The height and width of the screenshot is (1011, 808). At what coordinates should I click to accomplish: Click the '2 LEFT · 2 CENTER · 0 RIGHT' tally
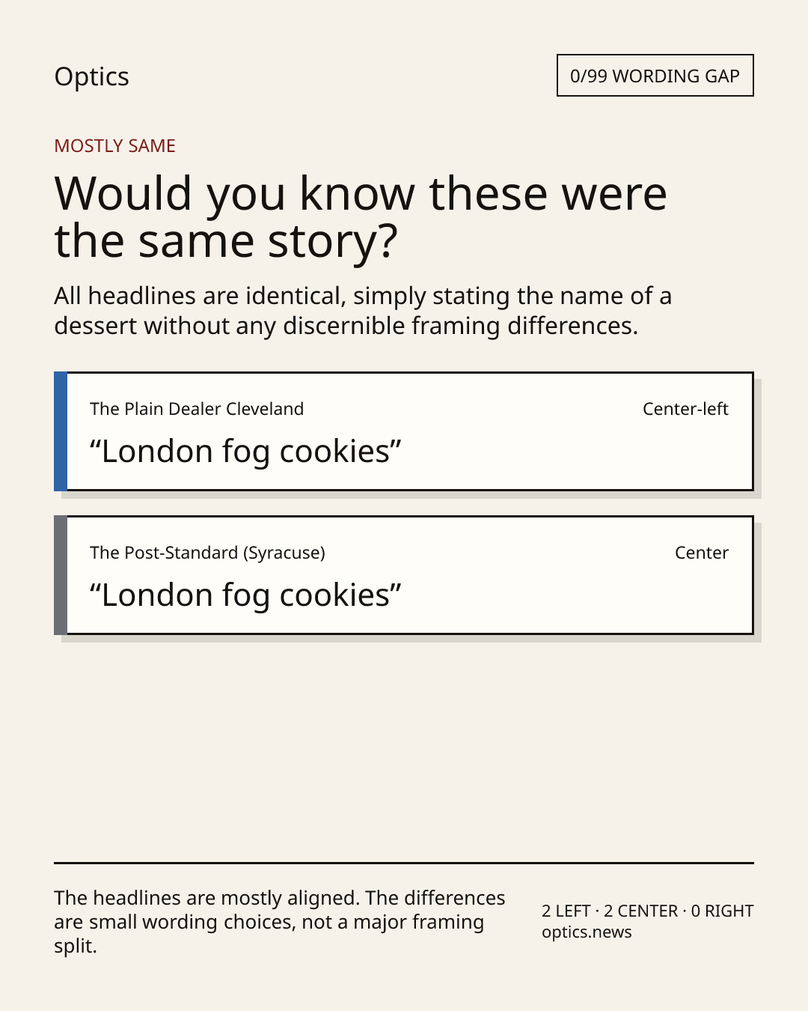[x=648, y=911]
